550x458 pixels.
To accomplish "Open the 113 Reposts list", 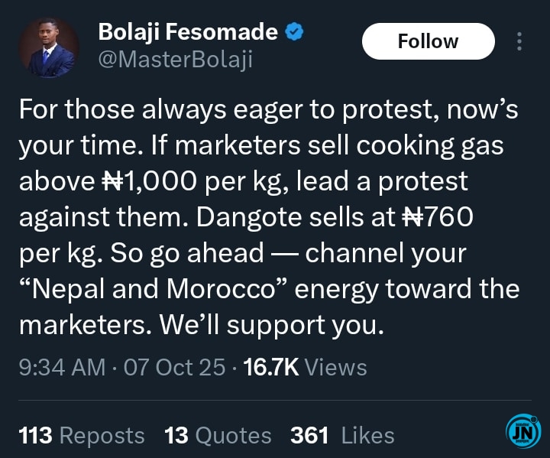I will (81, 436).
